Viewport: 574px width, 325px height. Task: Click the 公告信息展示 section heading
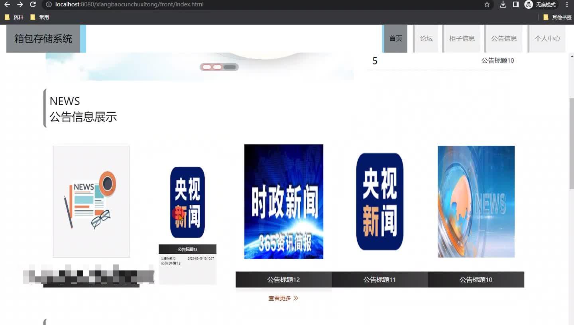(x=83, y=117)
